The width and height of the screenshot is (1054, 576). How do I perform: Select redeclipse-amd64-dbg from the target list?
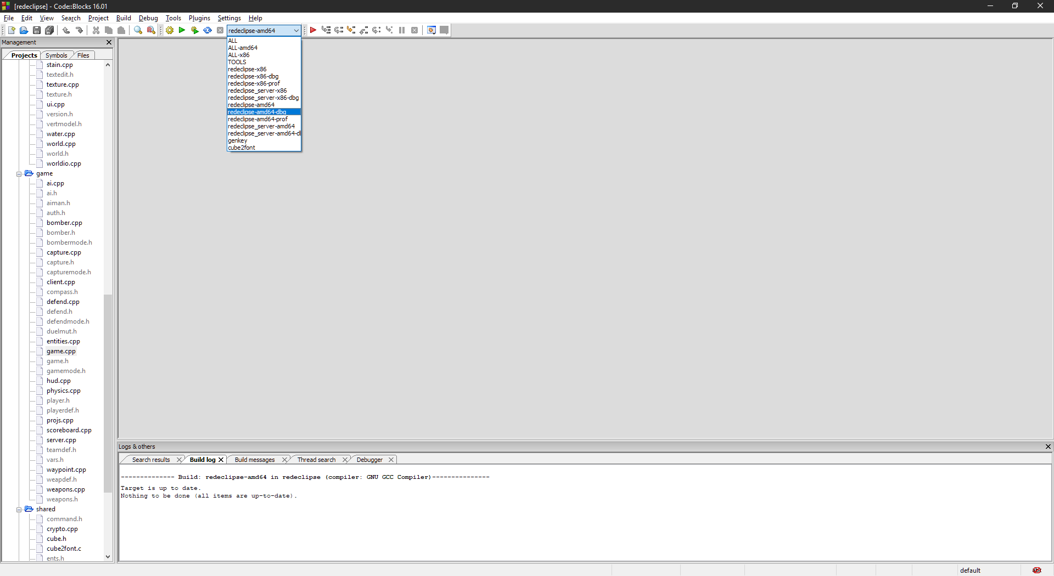(257, 112)
